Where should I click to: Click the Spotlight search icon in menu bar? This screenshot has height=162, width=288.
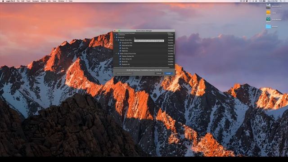[281, 1]
